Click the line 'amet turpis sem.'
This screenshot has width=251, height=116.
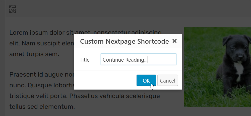(34, 54)
